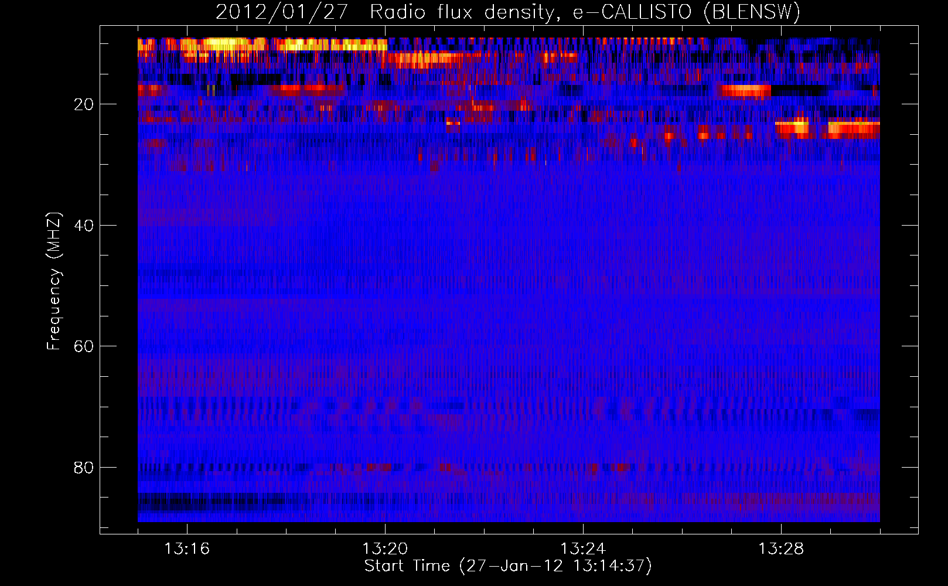The height and width of the screenshot is (586, 948).
Task: Click the 13:16 time tick label
Action: click(x=187, y=549)
